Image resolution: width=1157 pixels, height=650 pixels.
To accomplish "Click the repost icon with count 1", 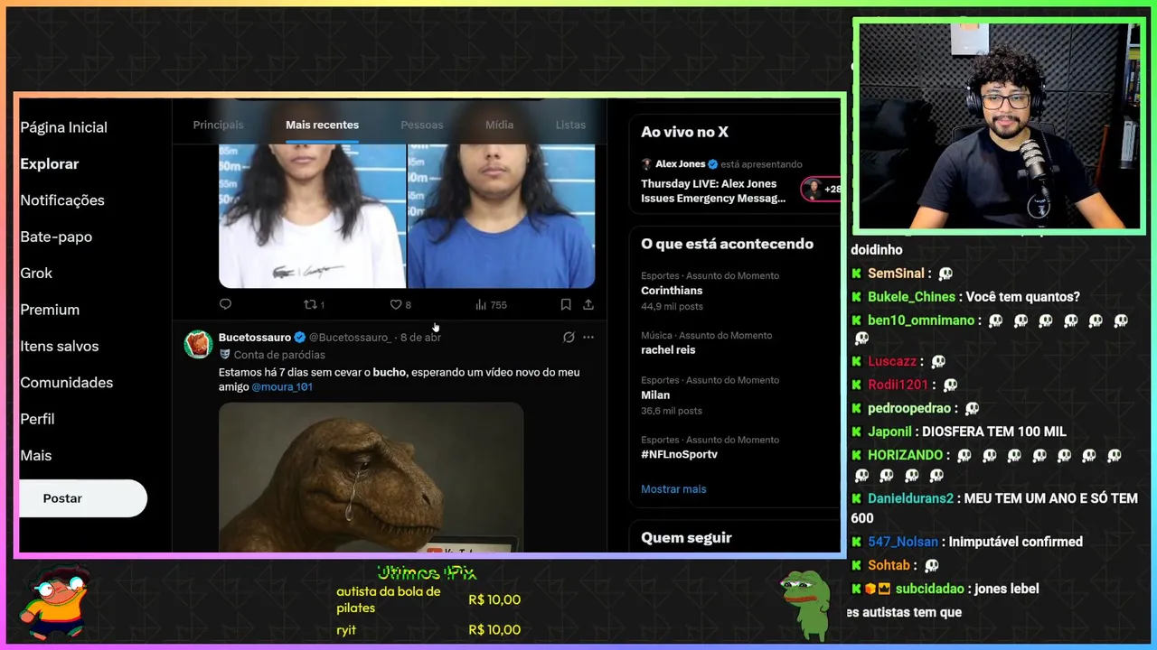I will point(314,305).
